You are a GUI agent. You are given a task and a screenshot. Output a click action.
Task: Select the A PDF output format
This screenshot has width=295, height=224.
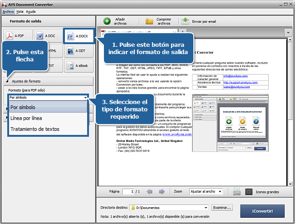pyautogui.click(x=18, y=36)
